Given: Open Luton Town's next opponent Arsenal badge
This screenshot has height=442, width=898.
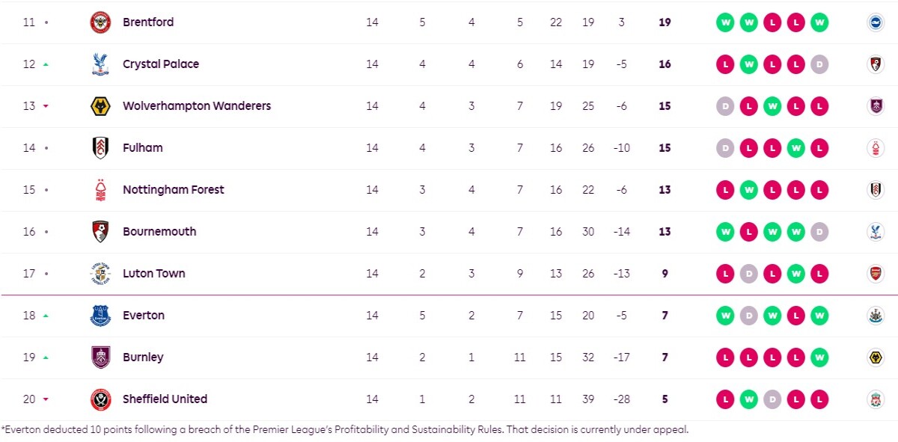Looking at the screenshot, I should pos(874,274).
